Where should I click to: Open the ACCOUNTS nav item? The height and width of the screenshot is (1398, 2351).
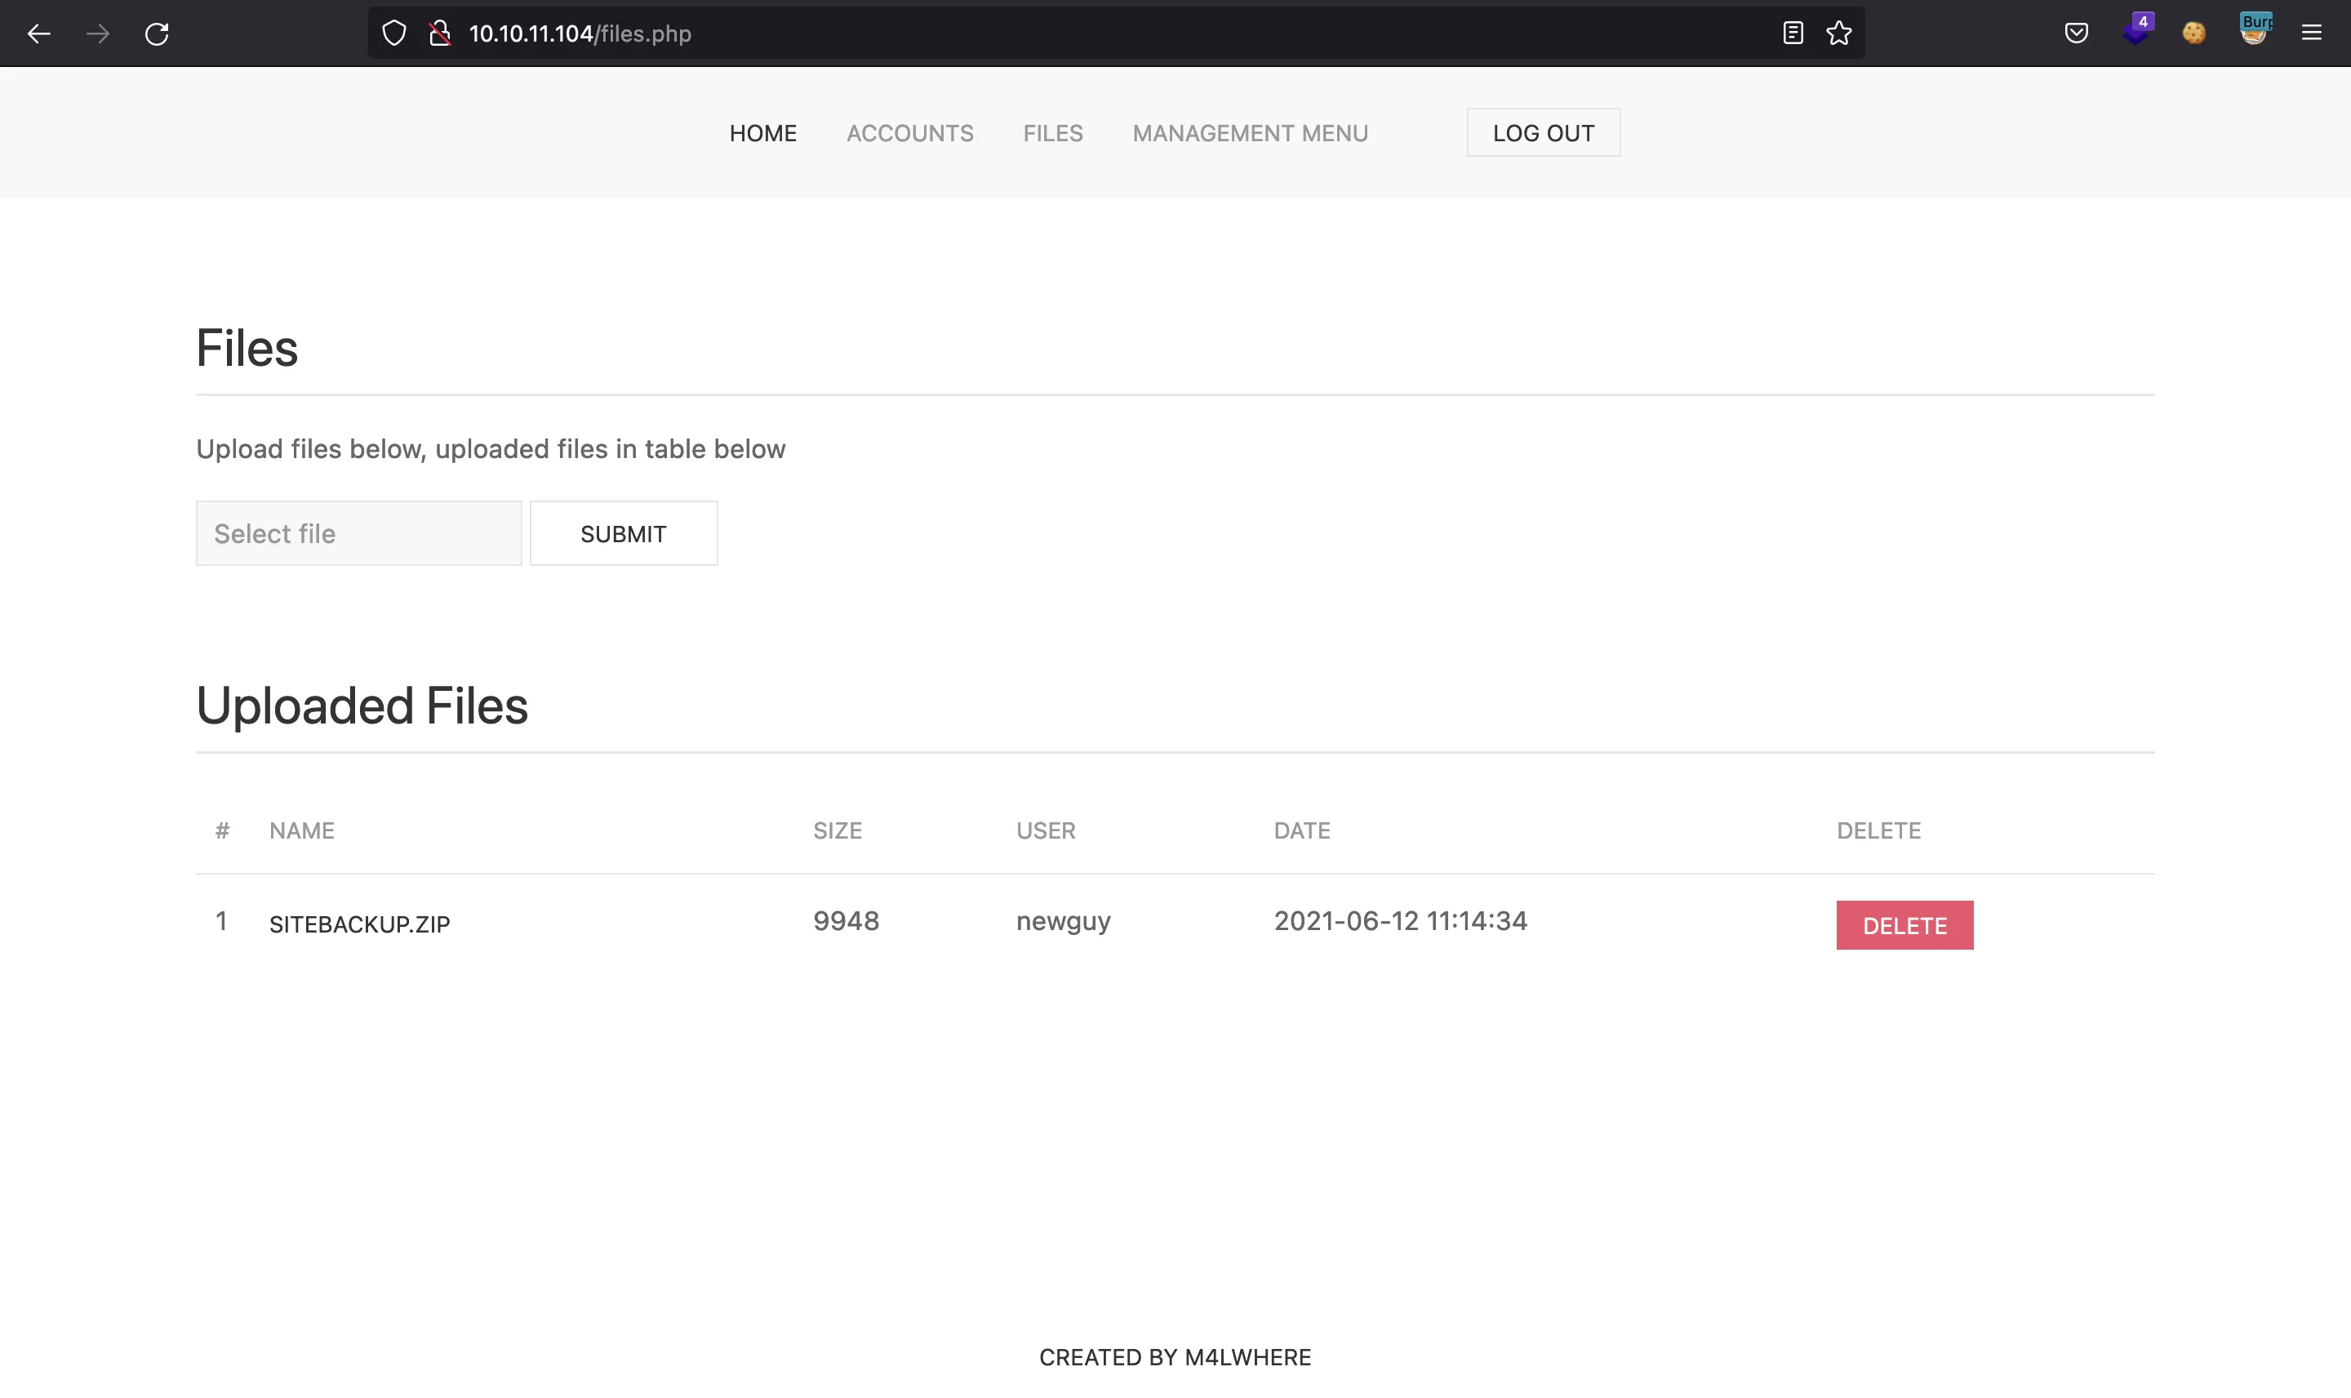click(x=909, y=133)
